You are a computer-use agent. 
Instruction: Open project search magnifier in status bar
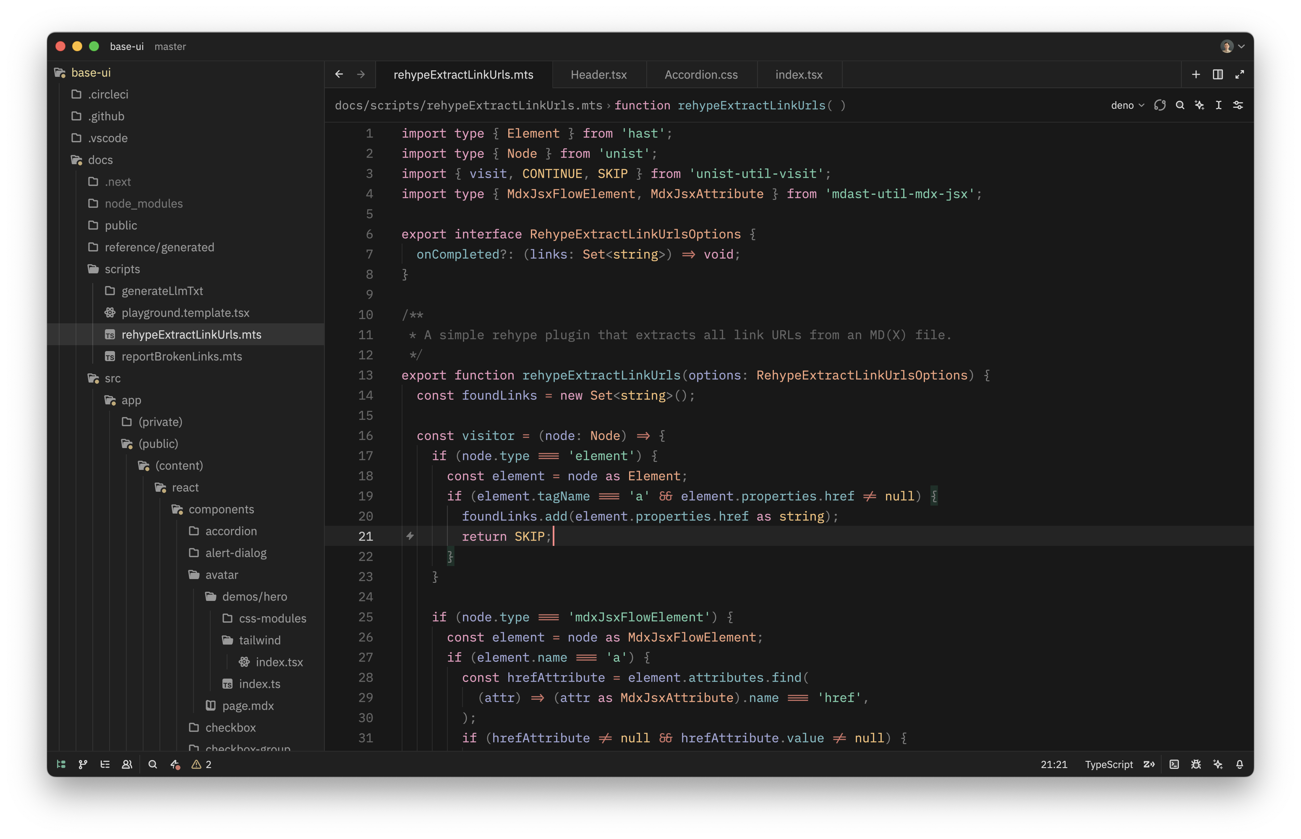tap(153, 764)
